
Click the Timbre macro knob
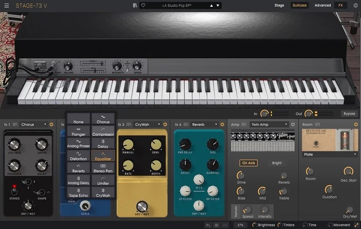[280, 225]
